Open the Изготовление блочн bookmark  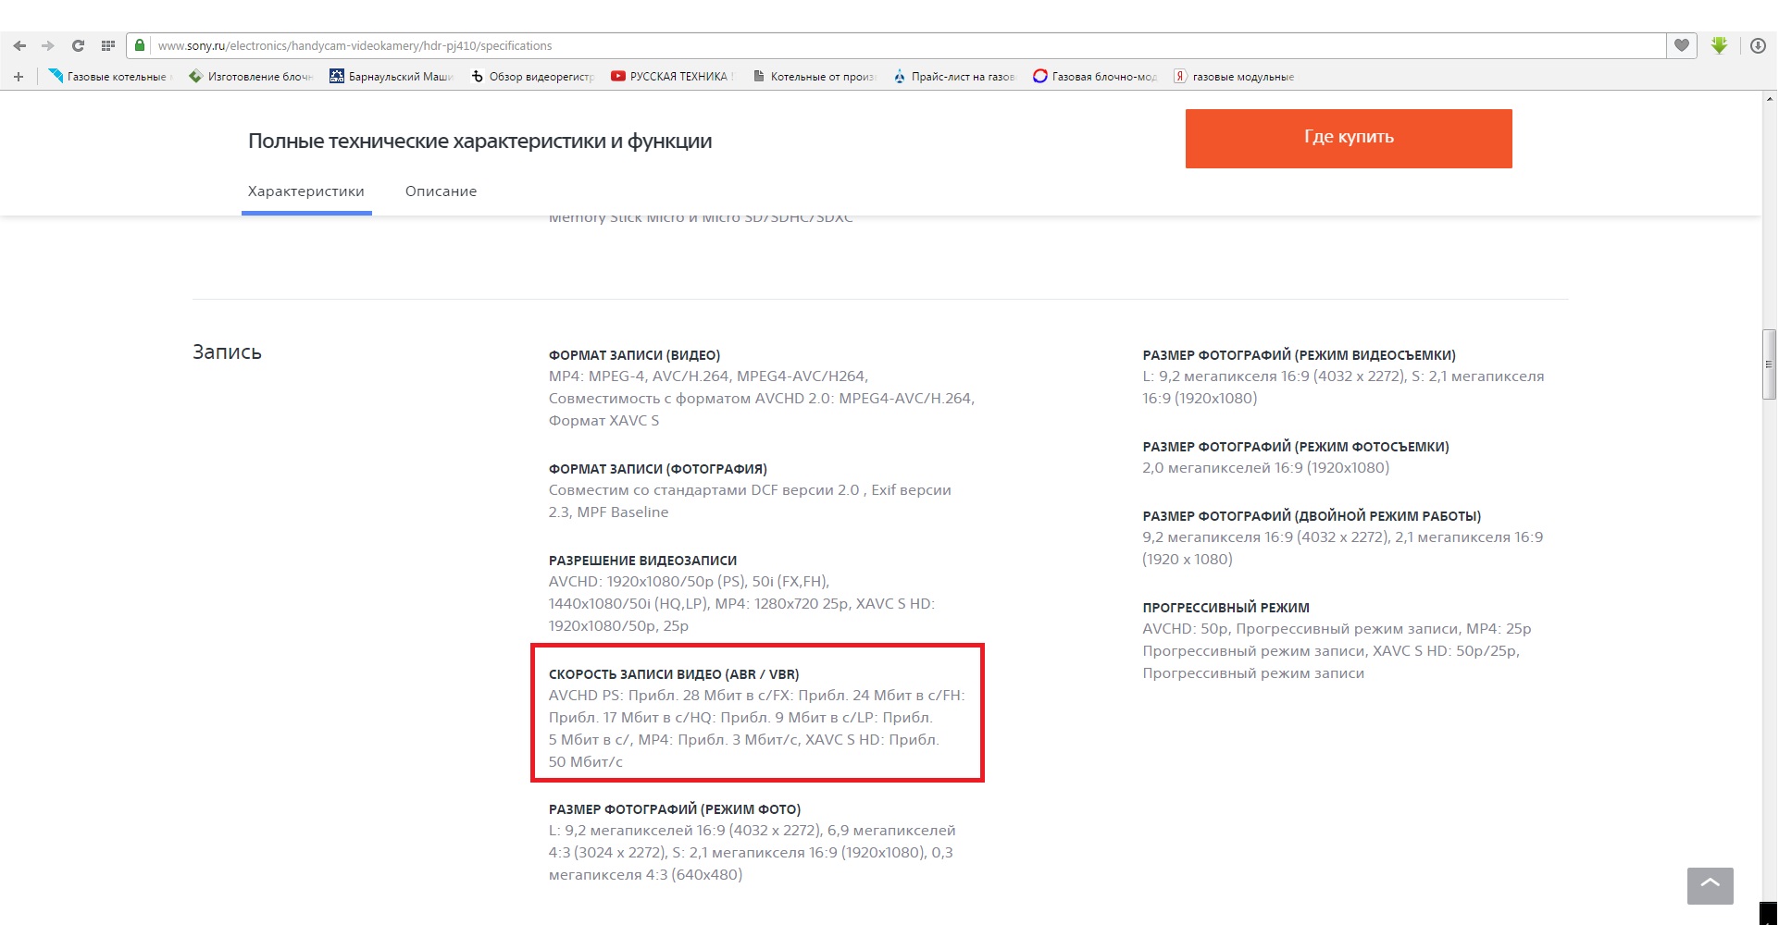(251, 77)
